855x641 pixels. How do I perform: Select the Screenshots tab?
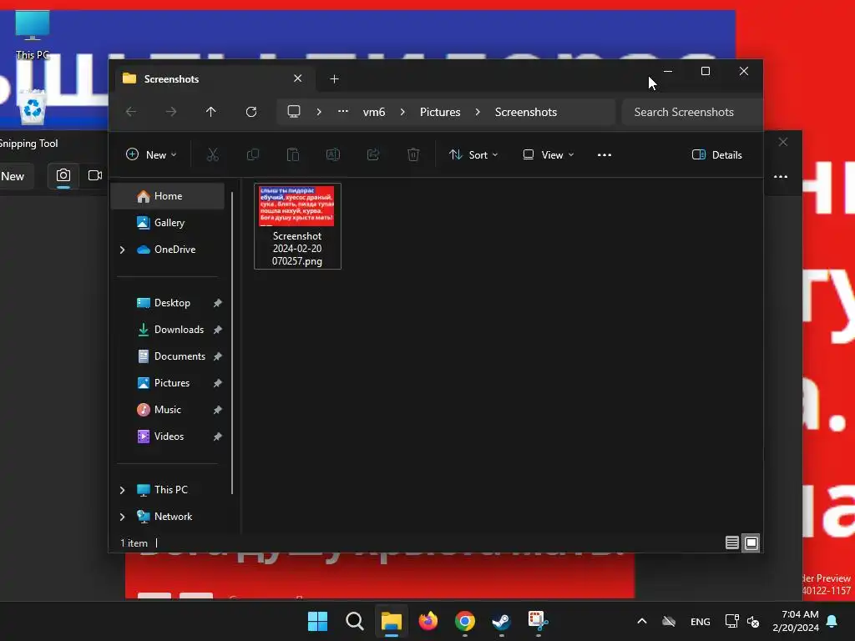pos(213,79)
